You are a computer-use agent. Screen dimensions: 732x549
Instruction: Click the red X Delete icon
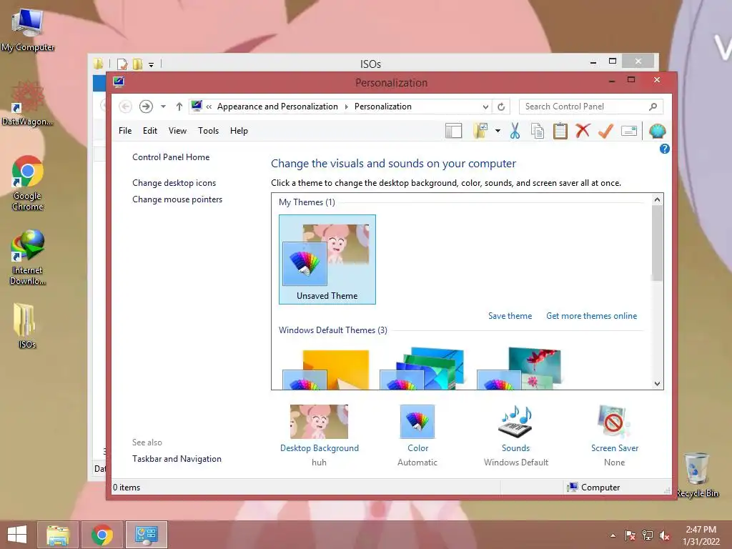583,131
